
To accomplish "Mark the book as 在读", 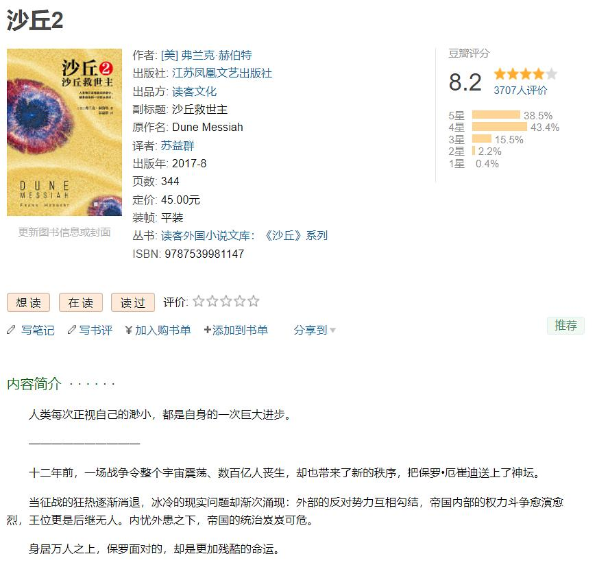I will (x=81, y=302).
